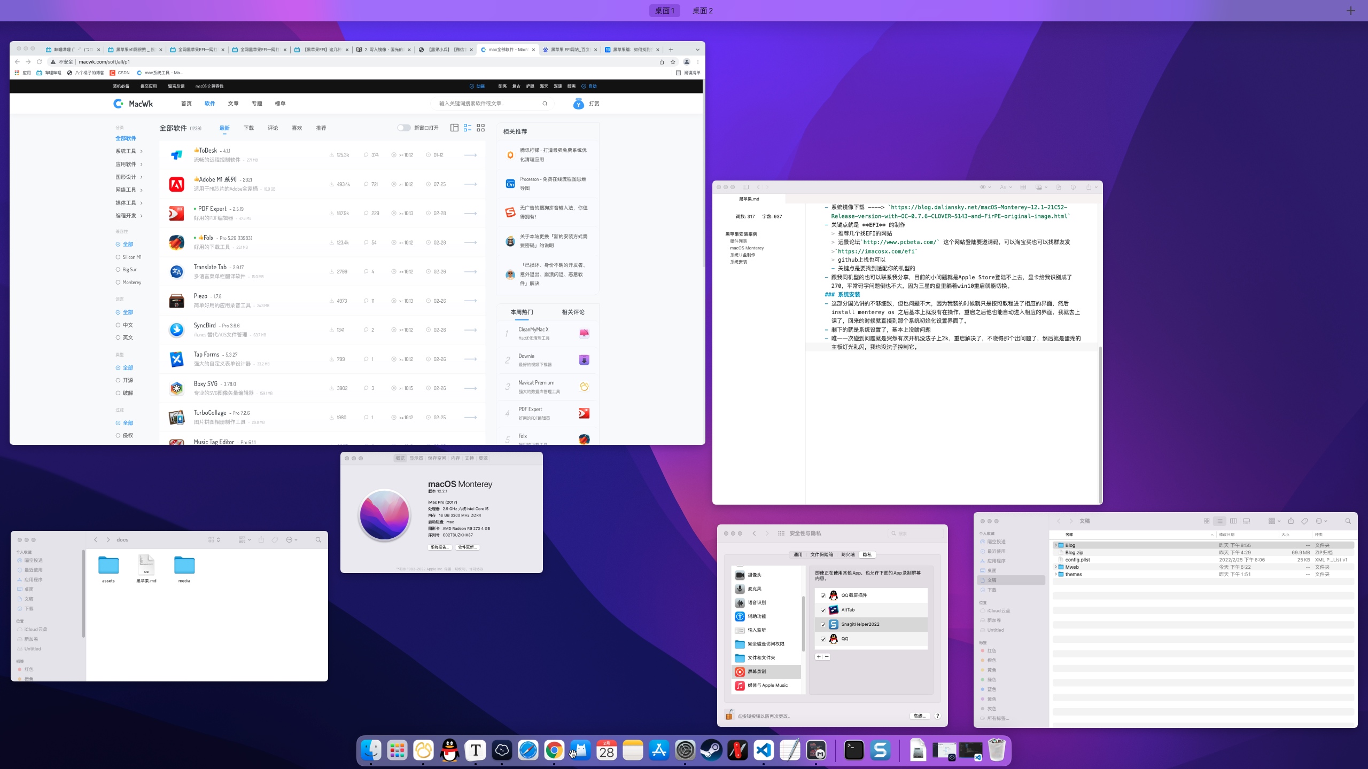Viewport: 1368px width, 769px height.
Task: Click the lock icon in Security & Privacy
Action: coord(729,715)
